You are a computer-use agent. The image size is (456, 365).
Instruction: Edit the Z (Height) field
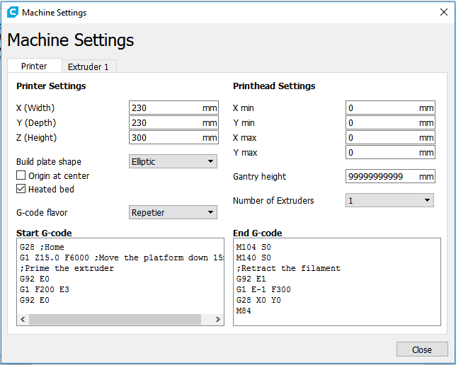point(173,137)
